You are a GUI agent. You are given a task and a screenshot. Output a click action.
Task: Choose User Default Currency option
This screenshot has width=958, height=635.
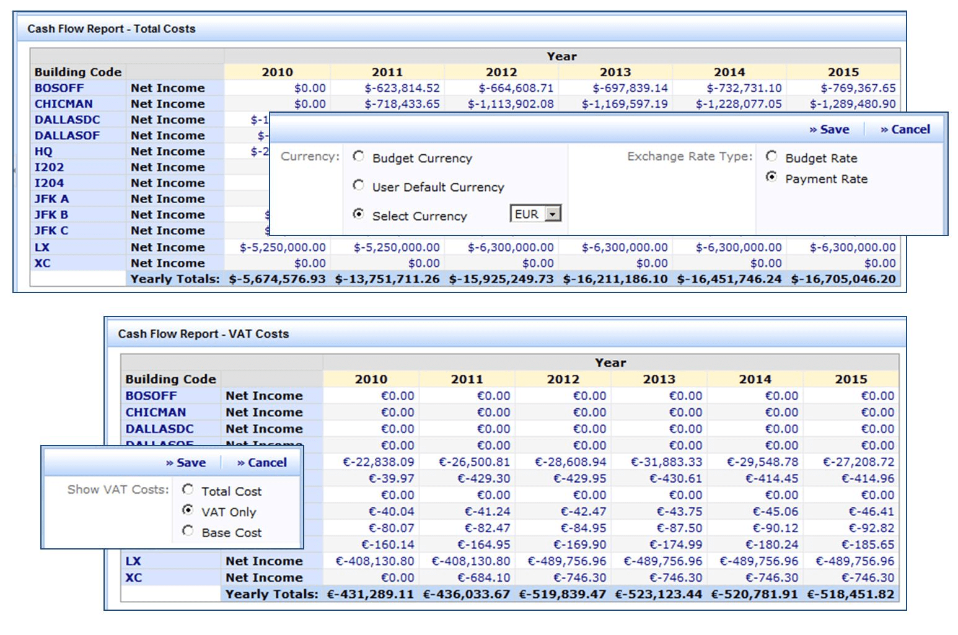click(358, 186)
